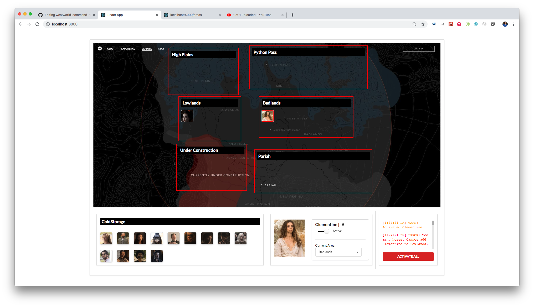Open the Current Area dropdown
The height and width of the screenshot is (307, 534).
click(338, 252)
